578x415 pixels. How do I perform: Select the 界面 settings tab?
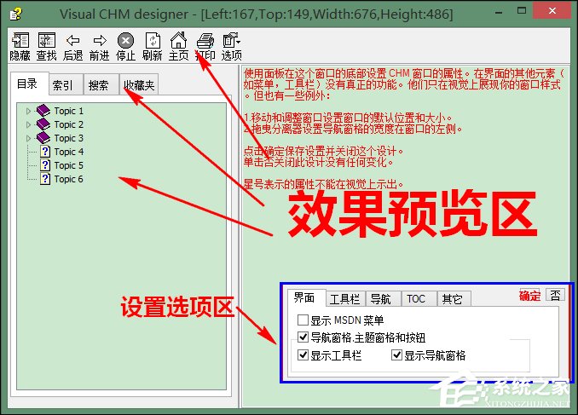coord(307,297)
